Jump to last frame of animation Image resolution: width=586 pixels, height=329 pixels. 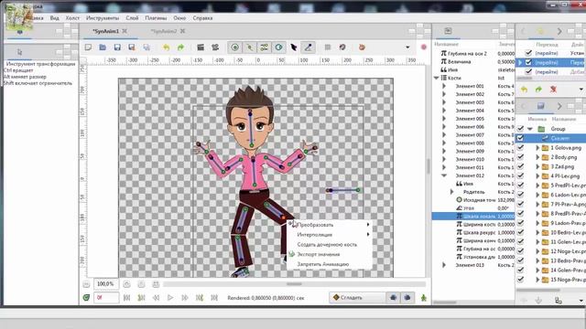tap(214, 298)
